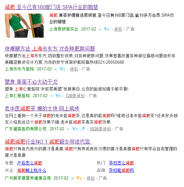This screenshot has height=187, width=184.
Task: Click the V2 badge beside 上海市东方医院
Action: point(62,69)
